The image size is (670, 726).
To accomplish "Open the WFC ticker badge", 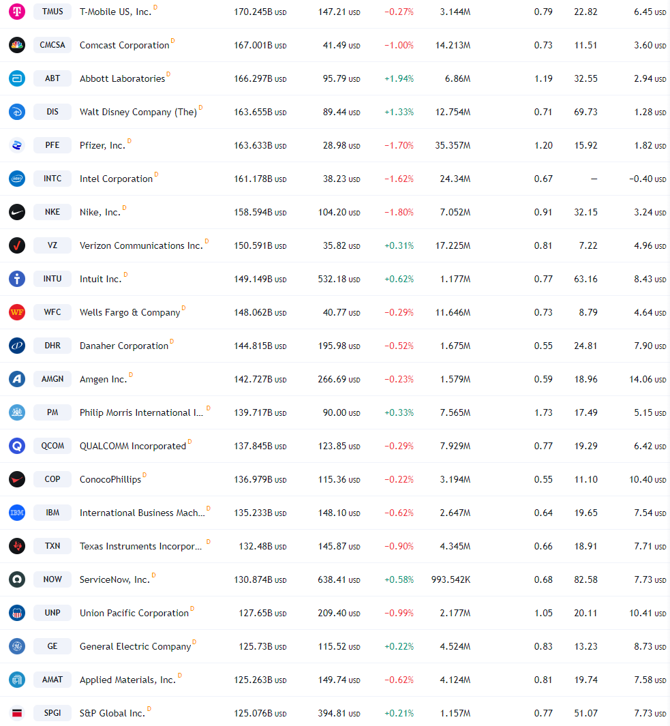I will click(52, 312).
